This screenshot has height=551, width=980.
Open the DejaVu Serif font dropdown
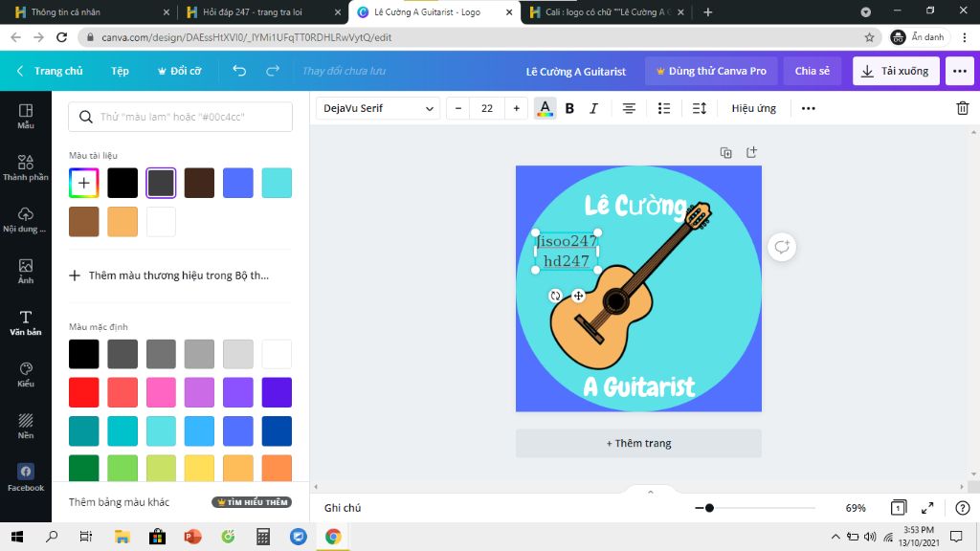(x=378, y=108)
